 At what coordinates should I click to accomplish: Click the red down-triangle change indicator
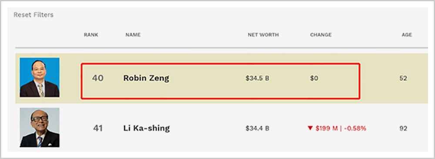(310, 128)
